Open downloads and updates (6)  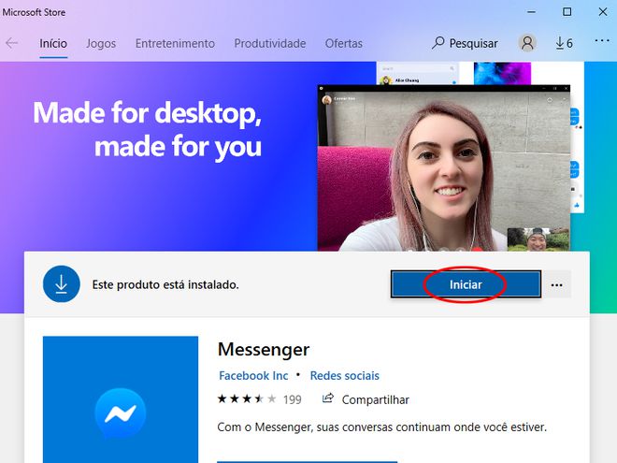pos(564,43)
